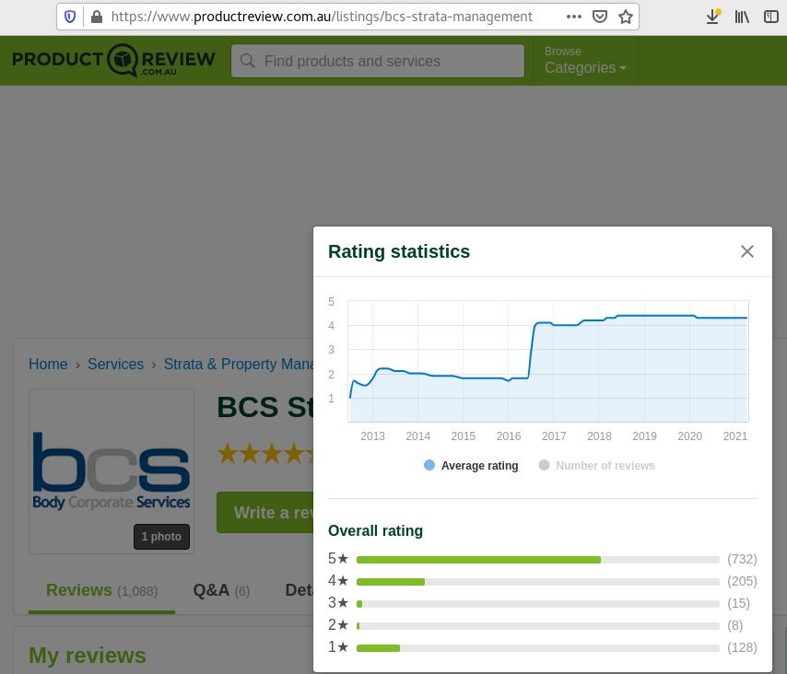This screenshot has height=674, width=787.
Task: Open the Services breadcrumb link
Action: pos(115,364)
